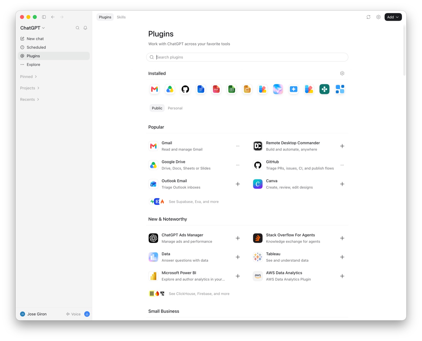
Task: Add the ChatGPT Ads Manager plugin
Action: (x=238, y=238)
